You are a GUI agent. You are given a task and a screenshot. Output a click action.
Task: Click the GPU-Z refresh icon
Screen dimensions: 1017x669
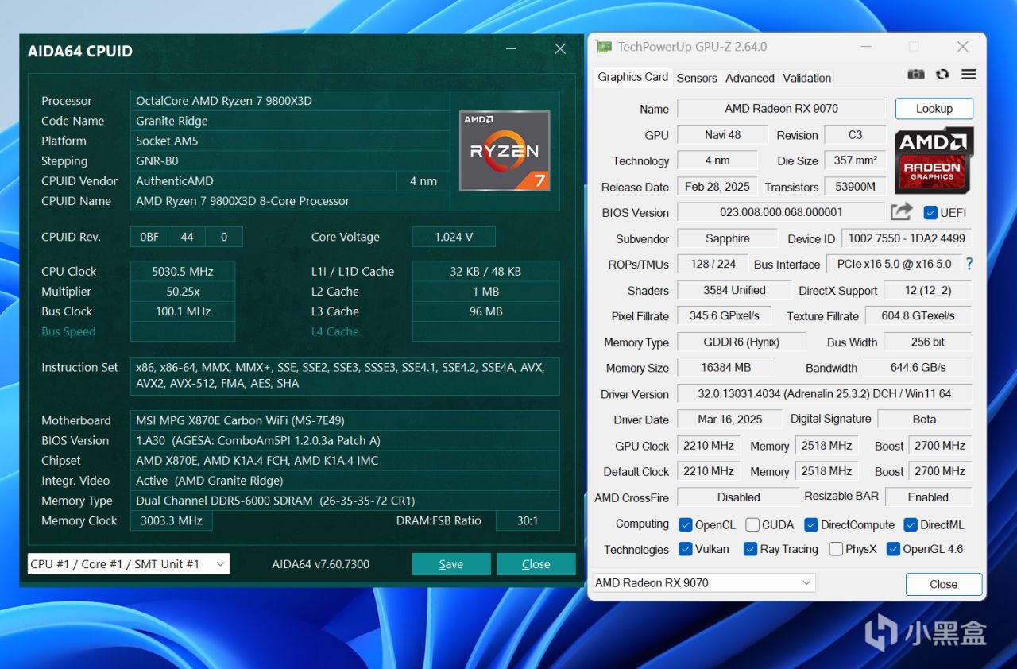pos(942,74)
